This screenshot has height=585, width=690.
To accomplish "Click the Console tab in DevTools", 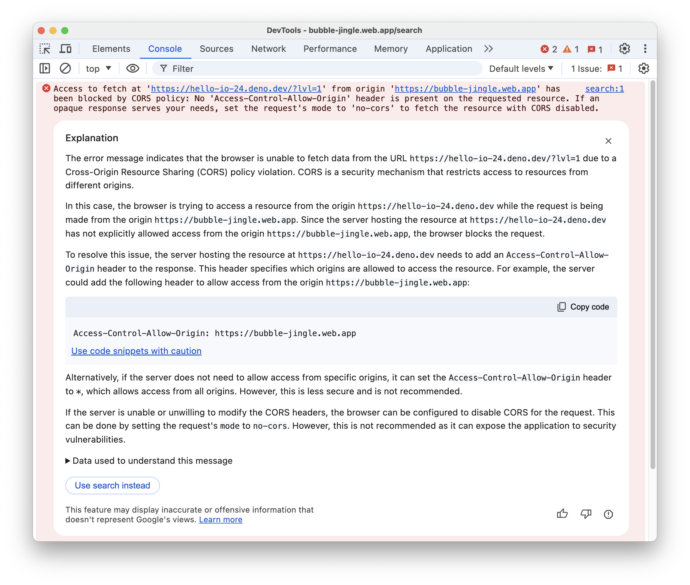I will (165, 49).
